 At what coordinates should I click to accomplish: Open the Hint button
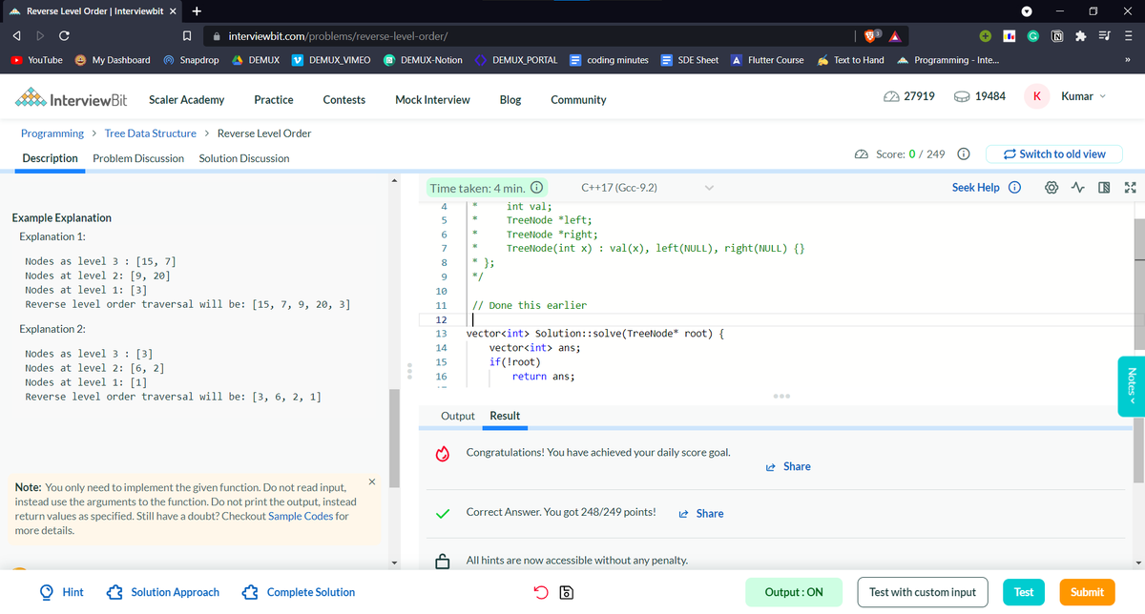62,592
